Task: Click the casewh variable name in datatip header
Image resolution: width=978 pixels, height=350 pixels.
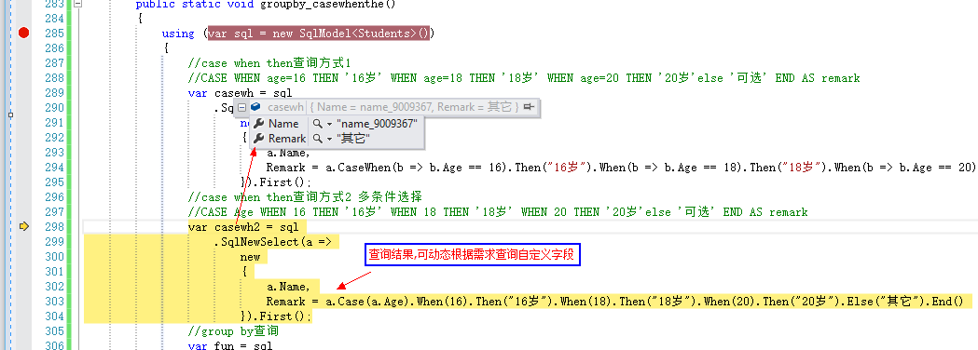Action: [x=285, y=107]
